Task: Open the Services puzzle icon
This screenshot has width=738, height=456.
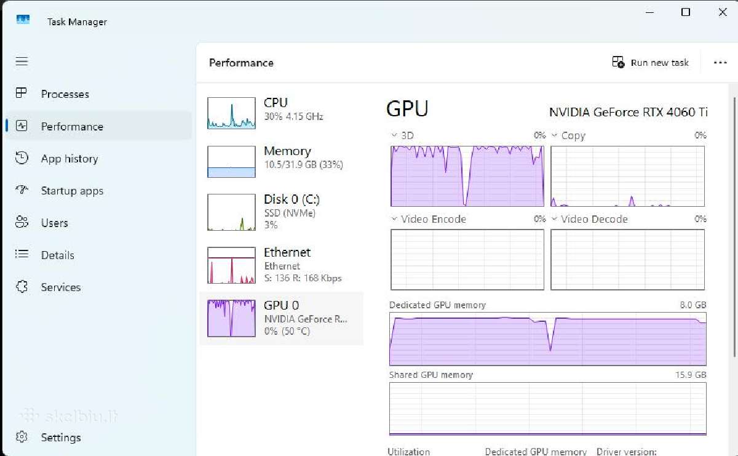Action: coord(22,287)
